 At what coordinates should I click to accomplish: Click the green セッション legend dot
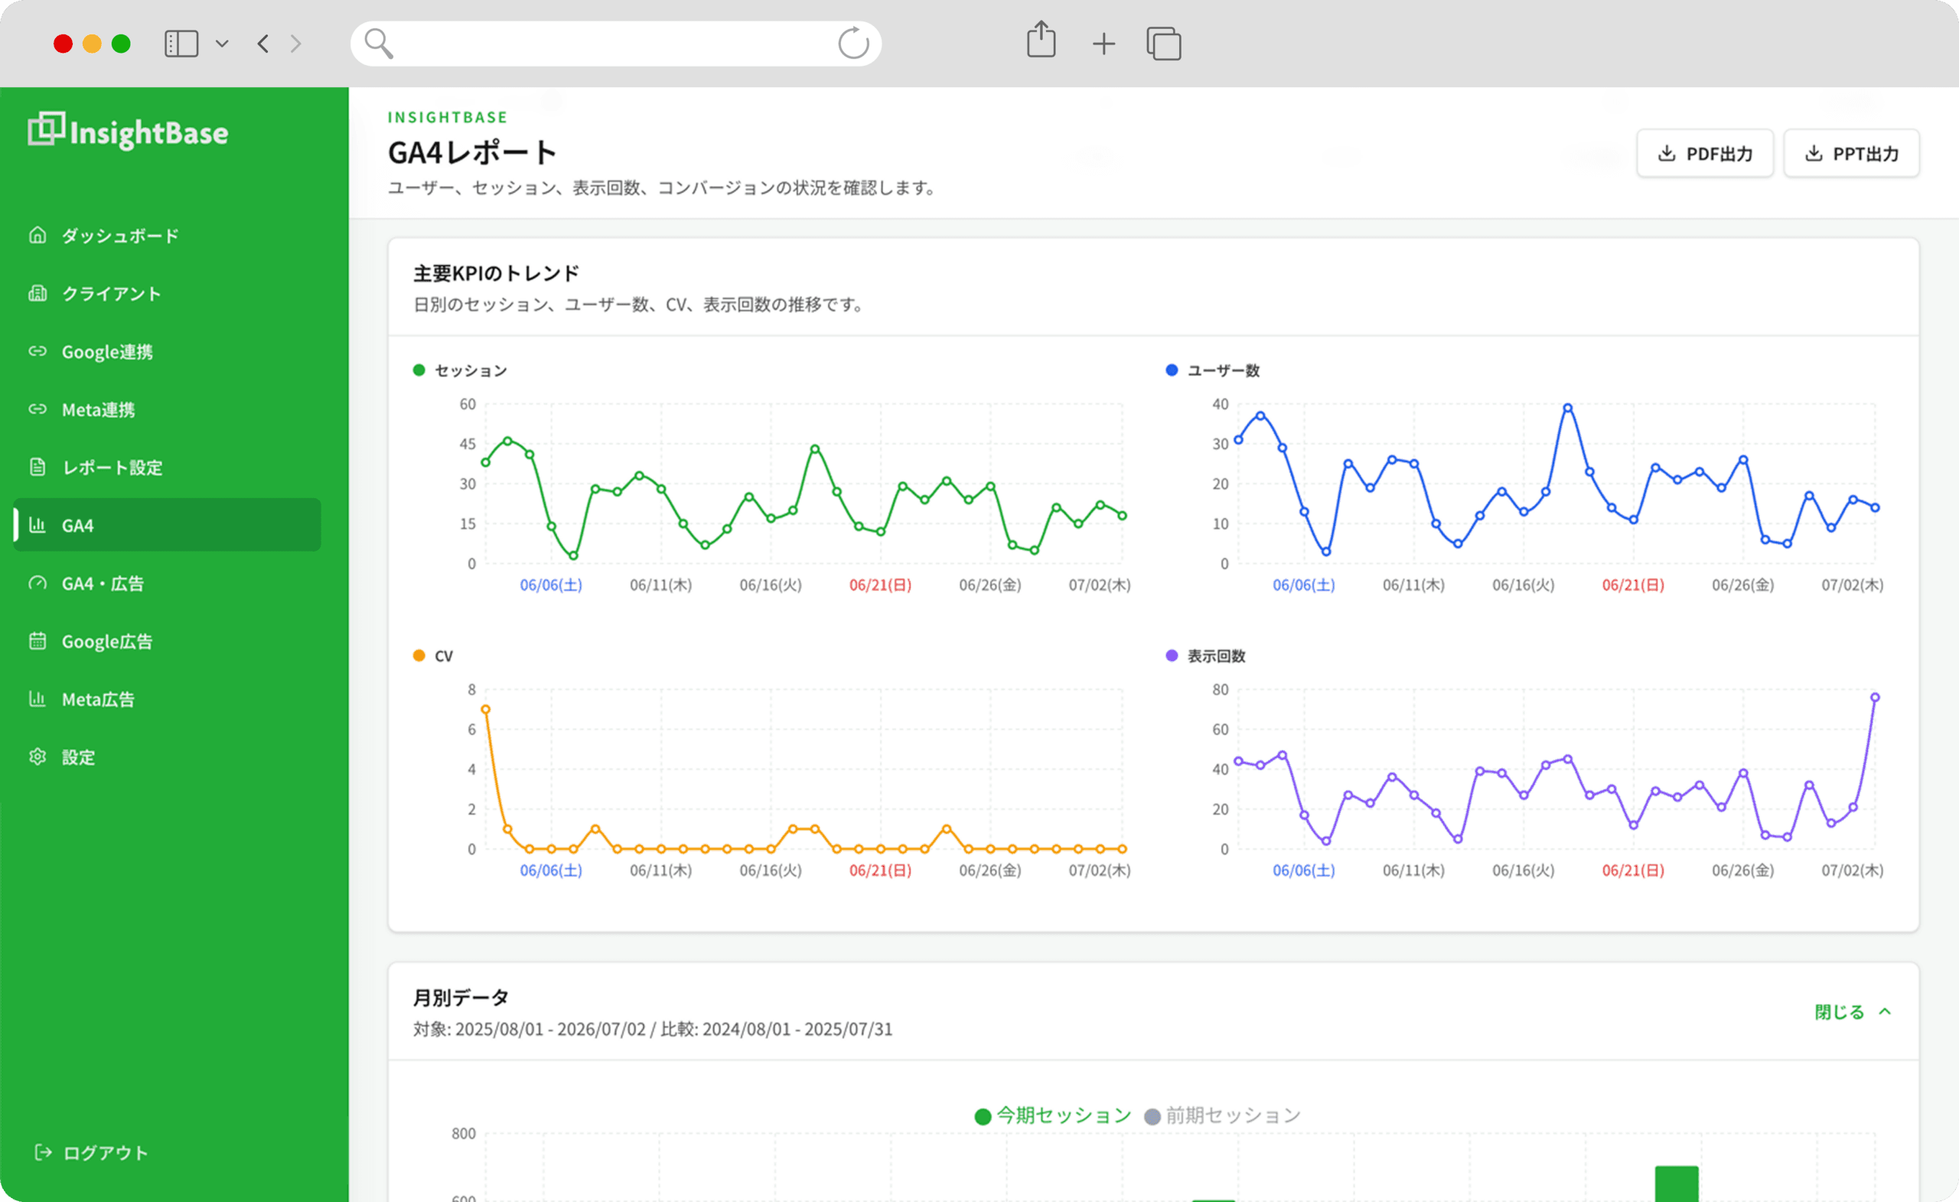(419, 370)
